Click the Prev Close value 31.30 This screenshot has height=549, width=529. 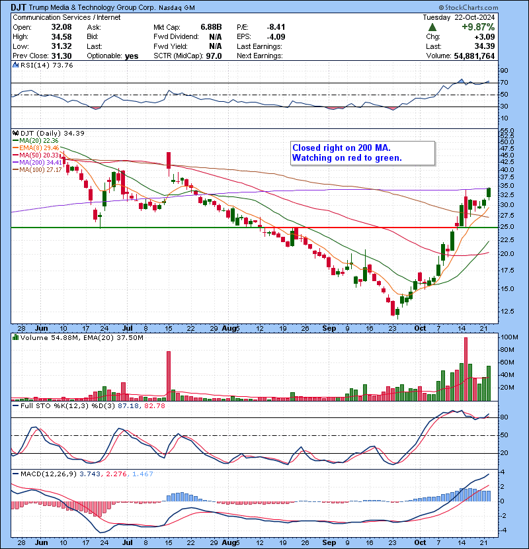pyautogui.click(x=61, y=56)
